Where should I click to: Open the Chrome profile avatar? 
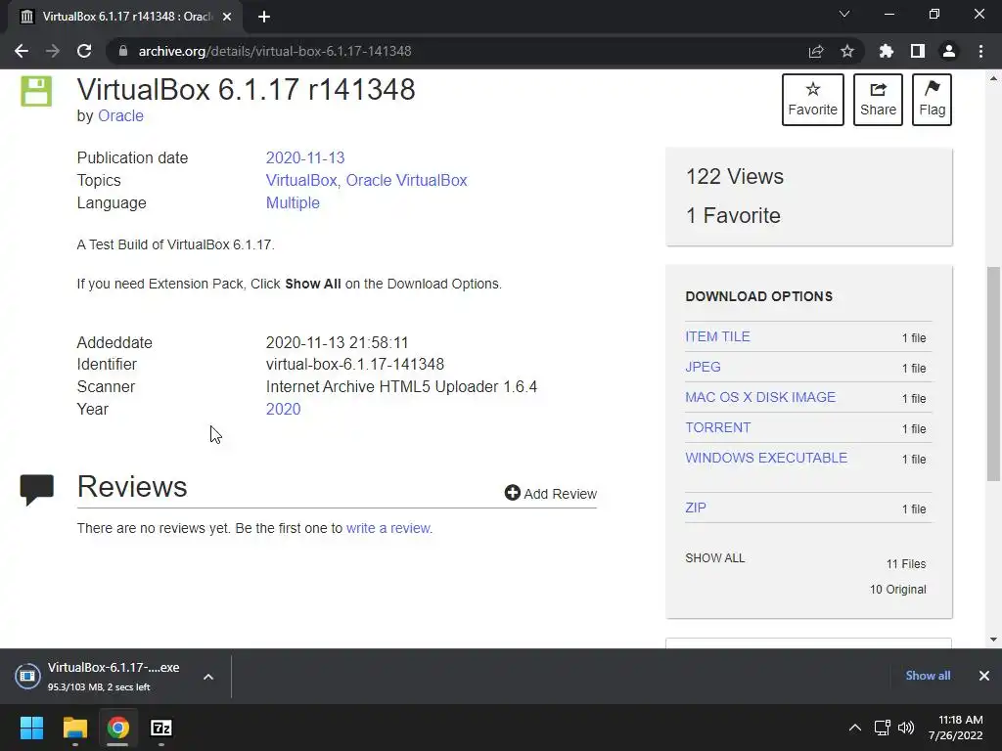point(949,51)
